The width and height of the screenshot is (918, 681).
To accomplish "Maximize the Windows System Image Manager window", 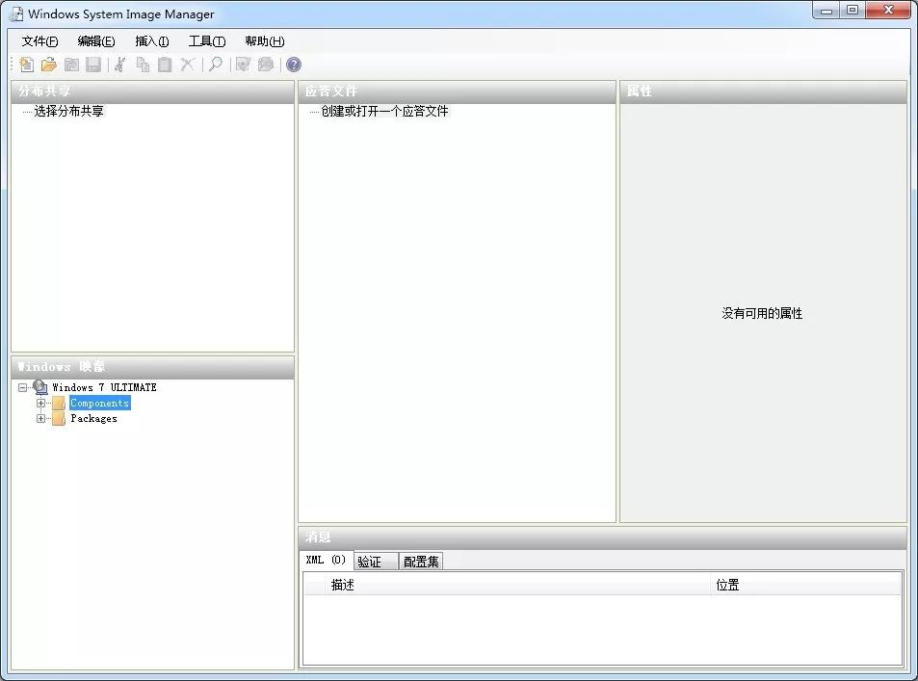I will [852, 11].
